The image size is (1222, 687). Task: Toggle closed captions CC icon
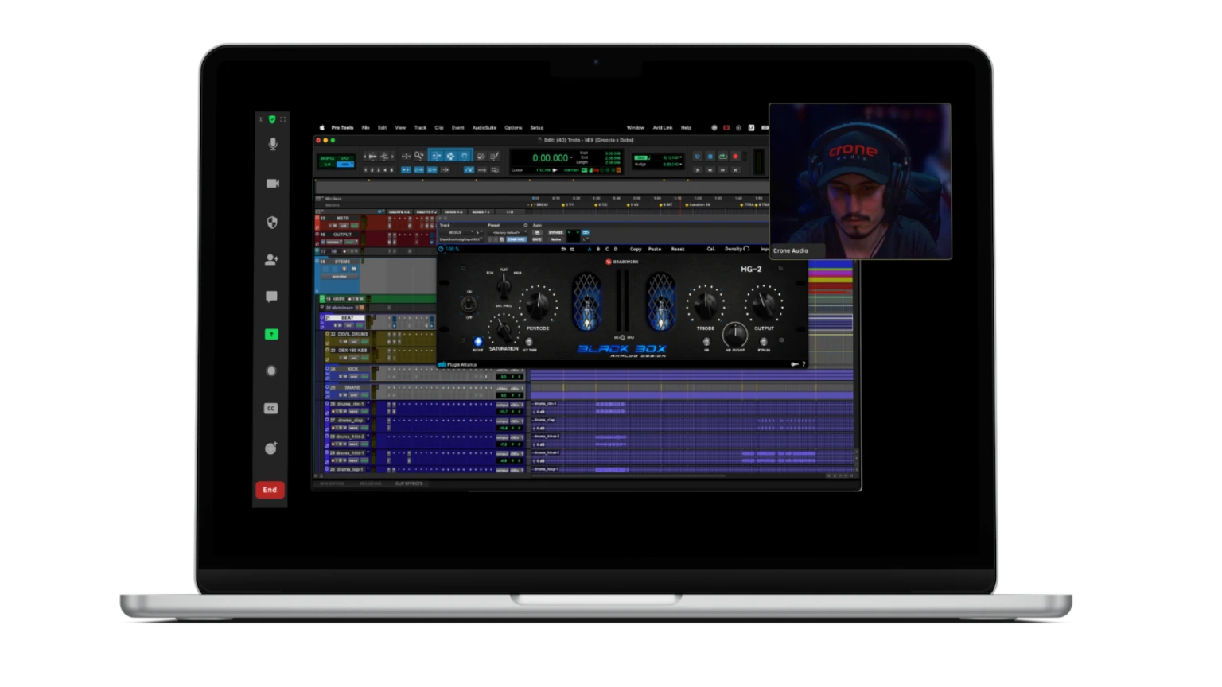click(271, 408)
